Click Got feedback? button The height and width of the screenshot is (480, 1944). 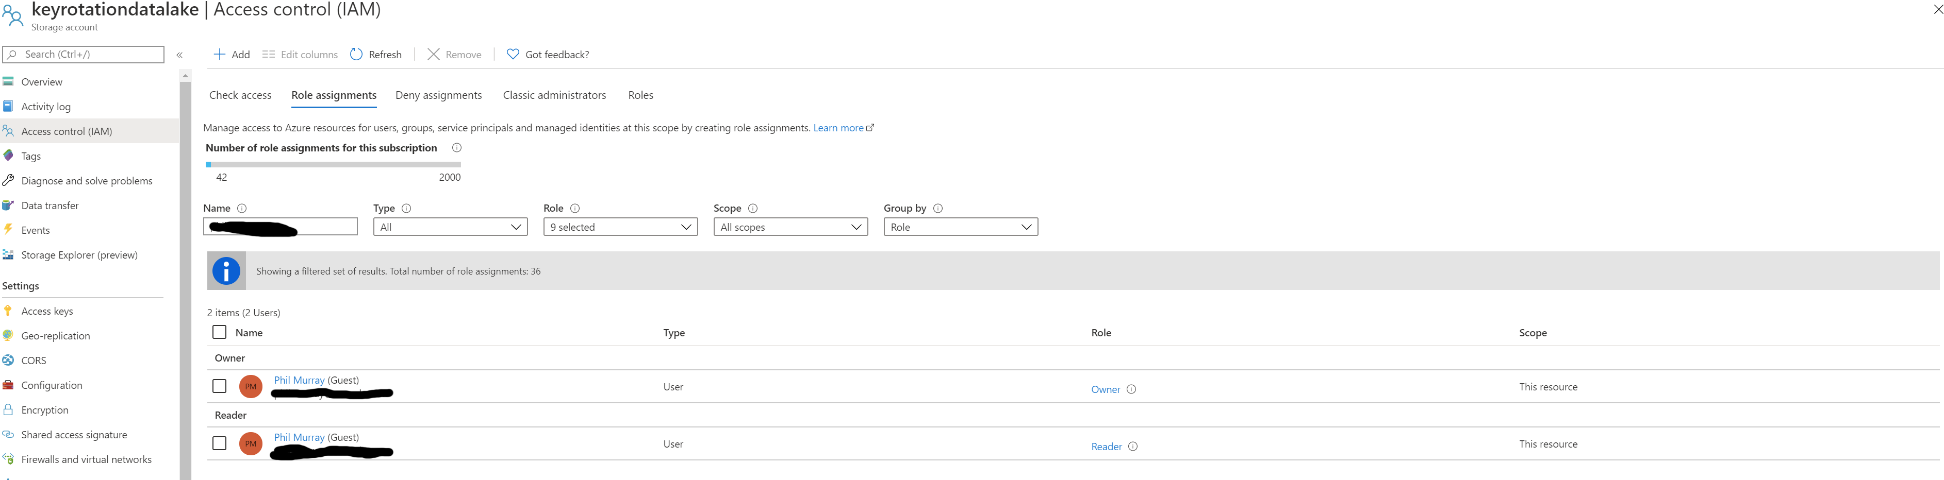(548, 55)
